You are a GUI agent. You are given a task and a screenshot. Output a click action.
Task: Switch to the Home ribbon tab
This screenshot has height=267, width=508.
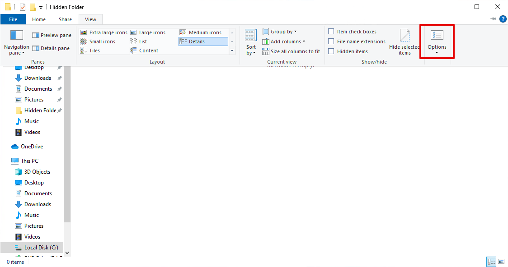(39, 19)
